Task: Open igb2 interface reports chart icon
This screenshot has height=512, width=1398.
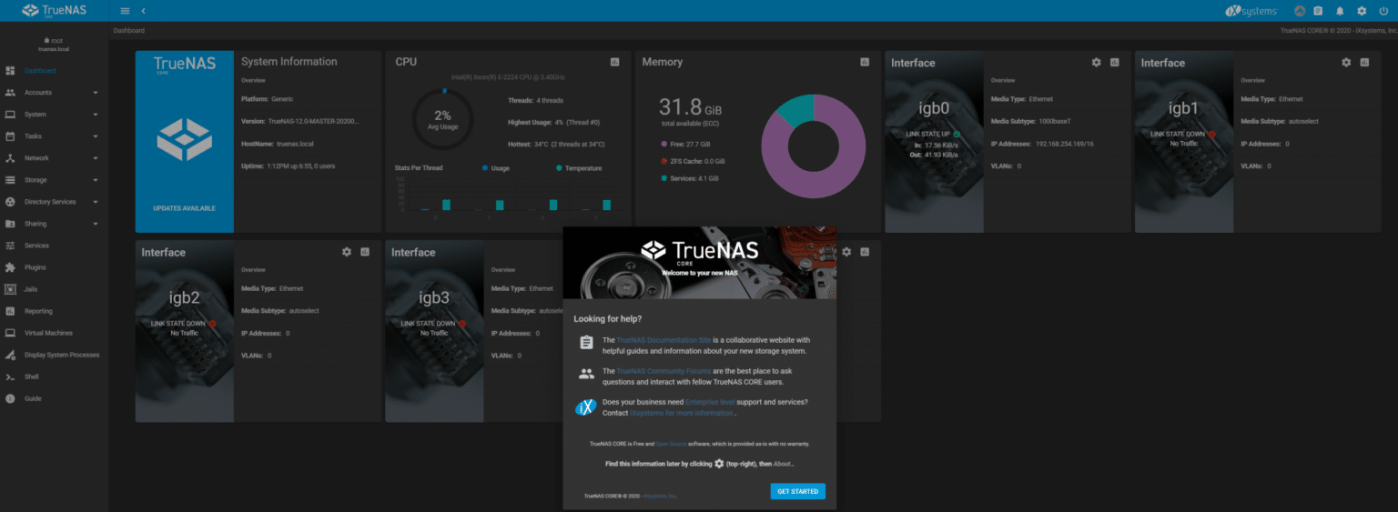Action: [x=365, y=252]
